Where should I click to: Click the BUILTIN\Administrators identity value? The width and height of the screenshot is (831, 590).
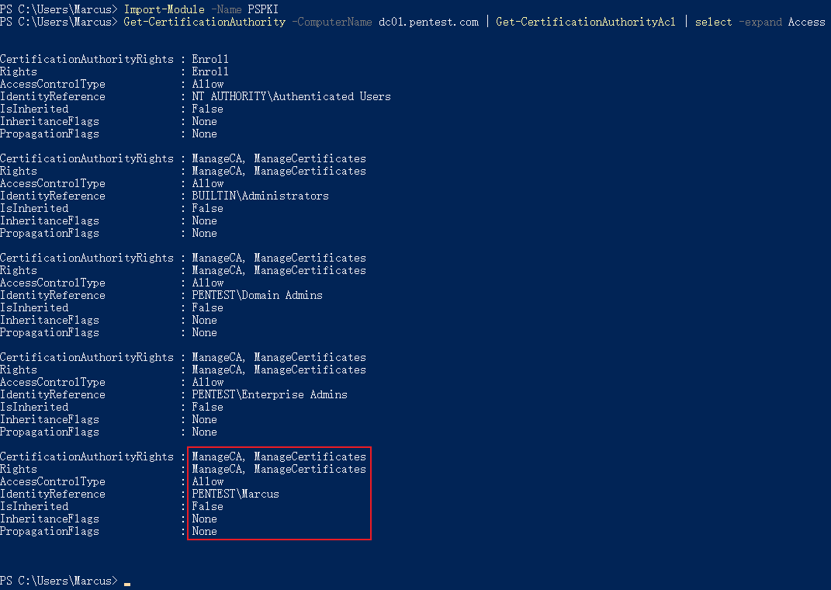260,196
